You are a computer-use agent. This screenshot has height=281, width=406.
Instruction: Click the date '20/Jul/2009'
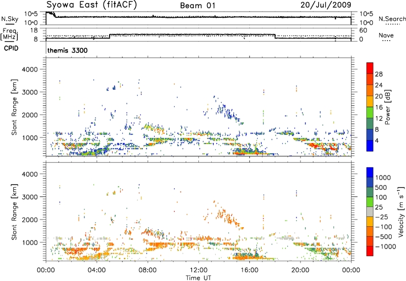click(x=326, y=5)
